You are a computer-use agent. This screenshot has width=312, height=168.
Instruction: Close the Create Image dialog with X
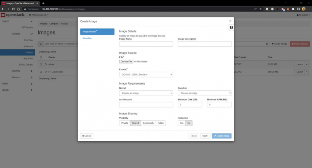click(x=230, y=21)
